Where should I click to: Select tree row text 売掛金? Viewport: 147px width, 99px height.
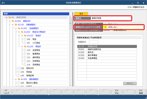pyautogui.click(x=29, y=72)
